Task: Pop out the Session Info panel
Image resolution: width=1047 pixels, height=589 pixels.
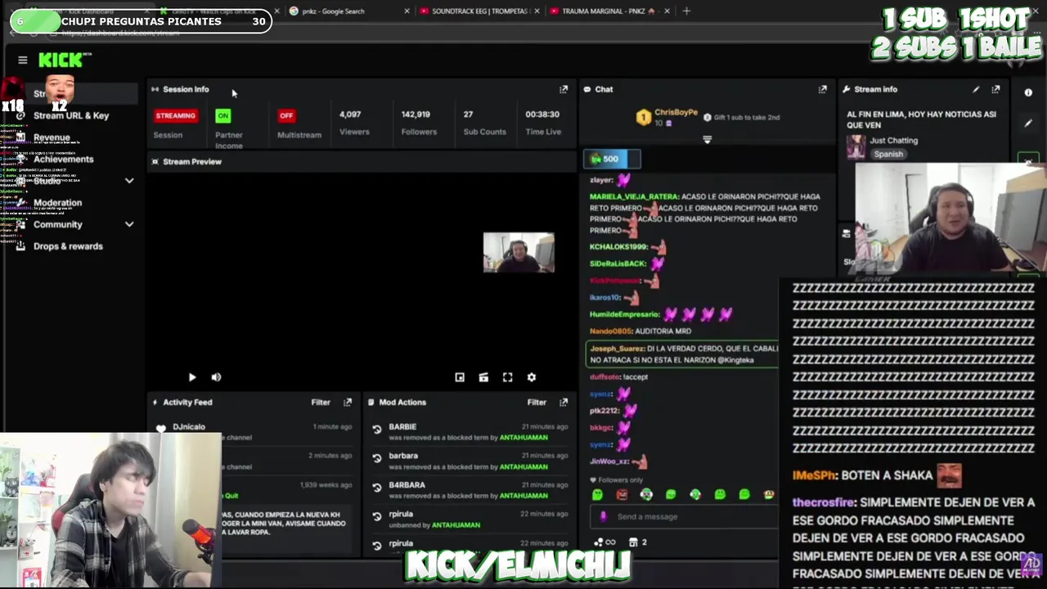Action: click(564, 89)
